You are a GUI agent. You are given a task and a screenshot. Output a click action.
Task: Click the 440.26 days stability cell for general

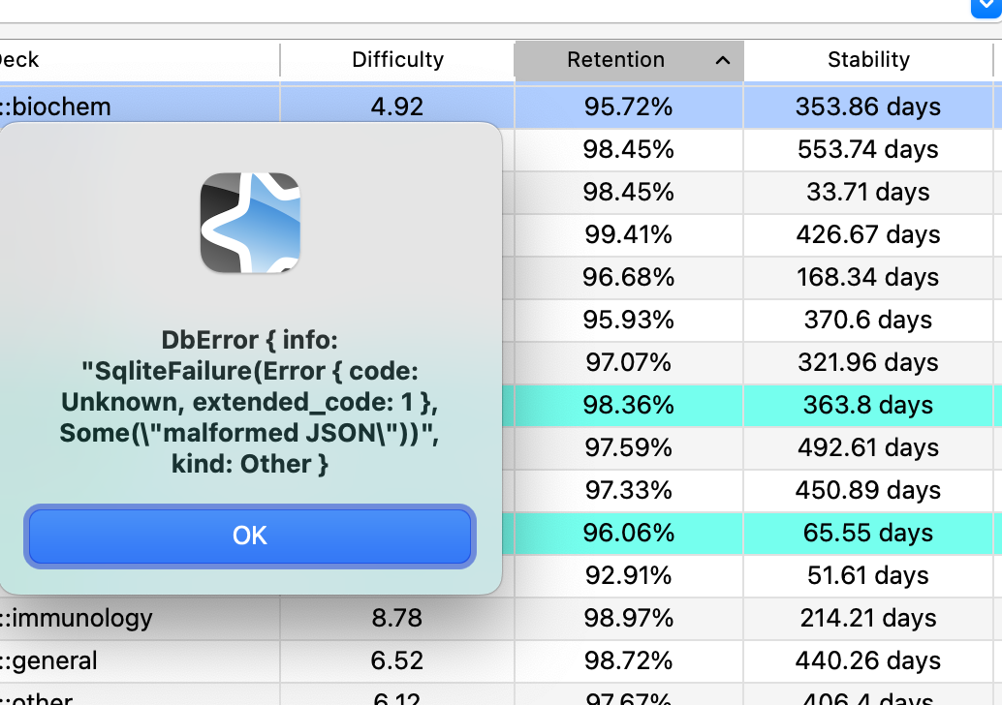coord(868,660)
